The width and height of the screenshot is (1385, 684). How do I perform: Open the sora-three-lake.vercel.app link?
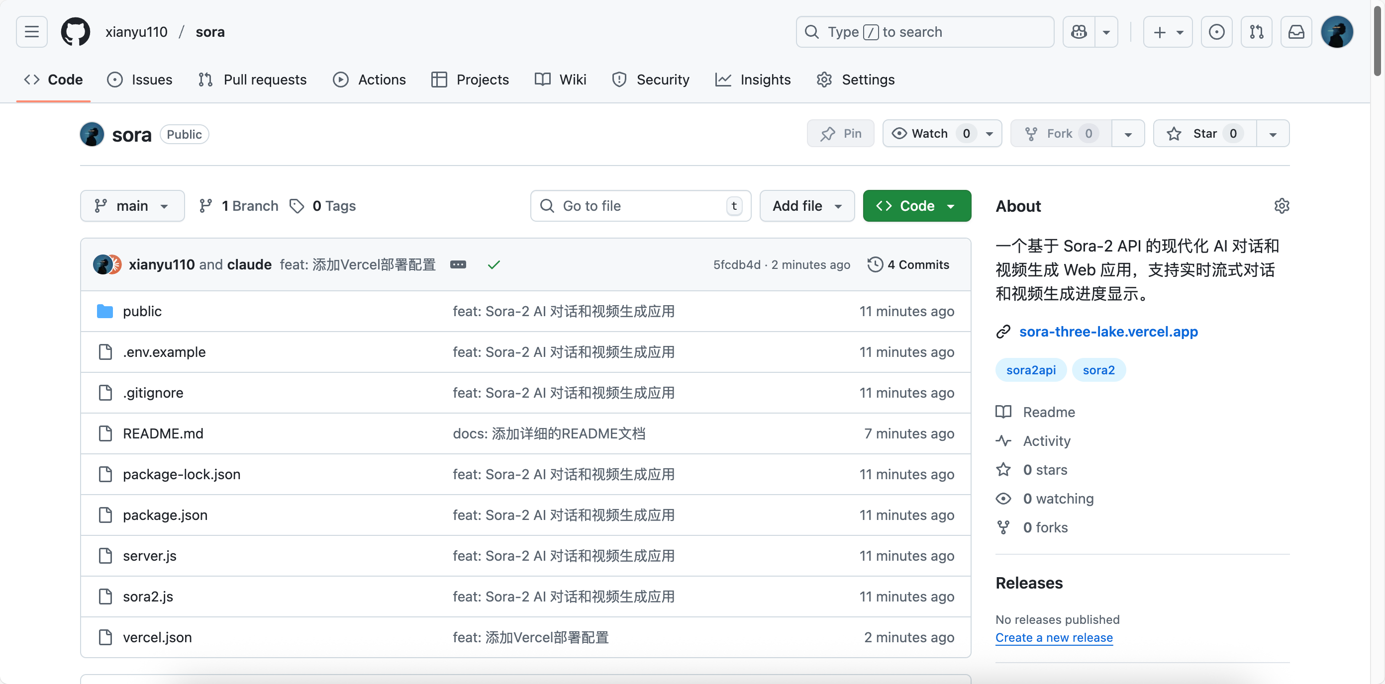(x=1108, y=332)
